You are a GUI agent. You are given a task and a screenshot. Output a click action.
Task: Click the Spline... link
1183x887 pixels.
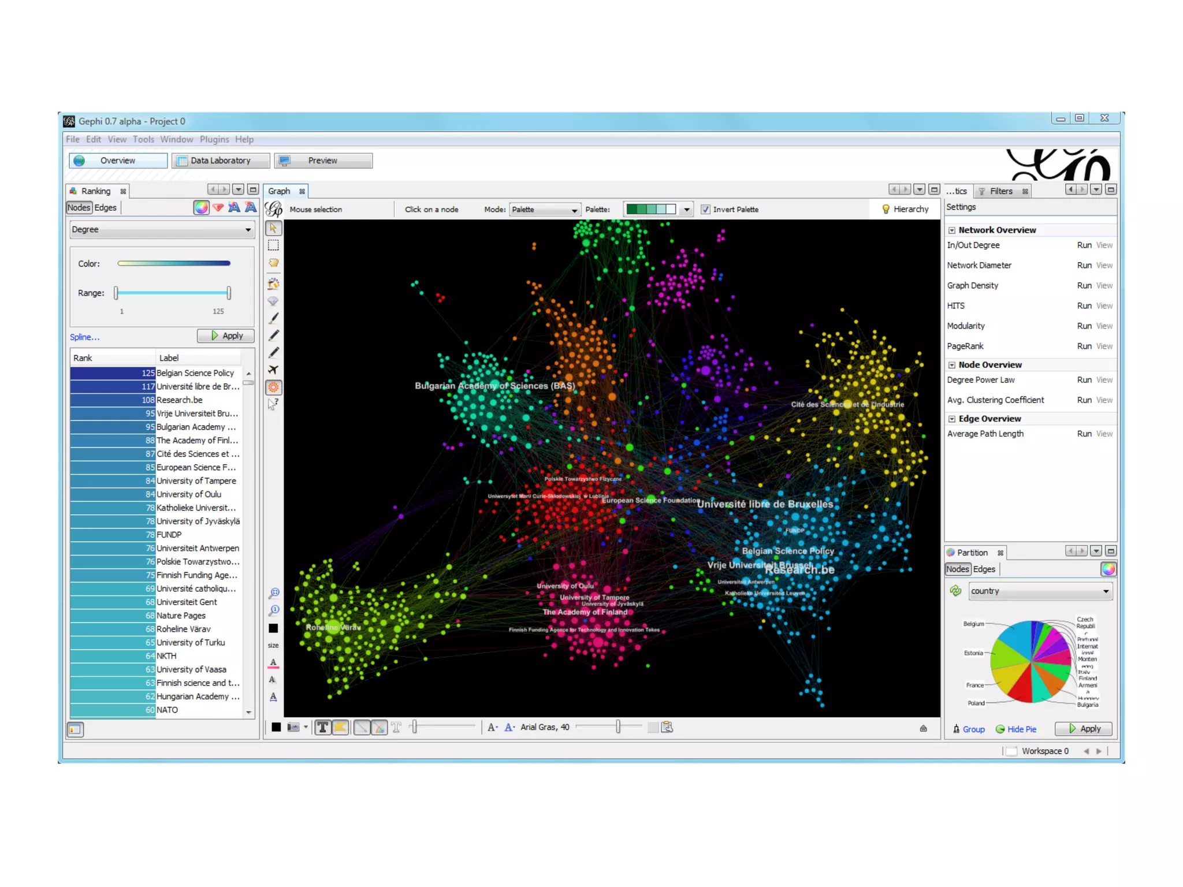point(84,337)
